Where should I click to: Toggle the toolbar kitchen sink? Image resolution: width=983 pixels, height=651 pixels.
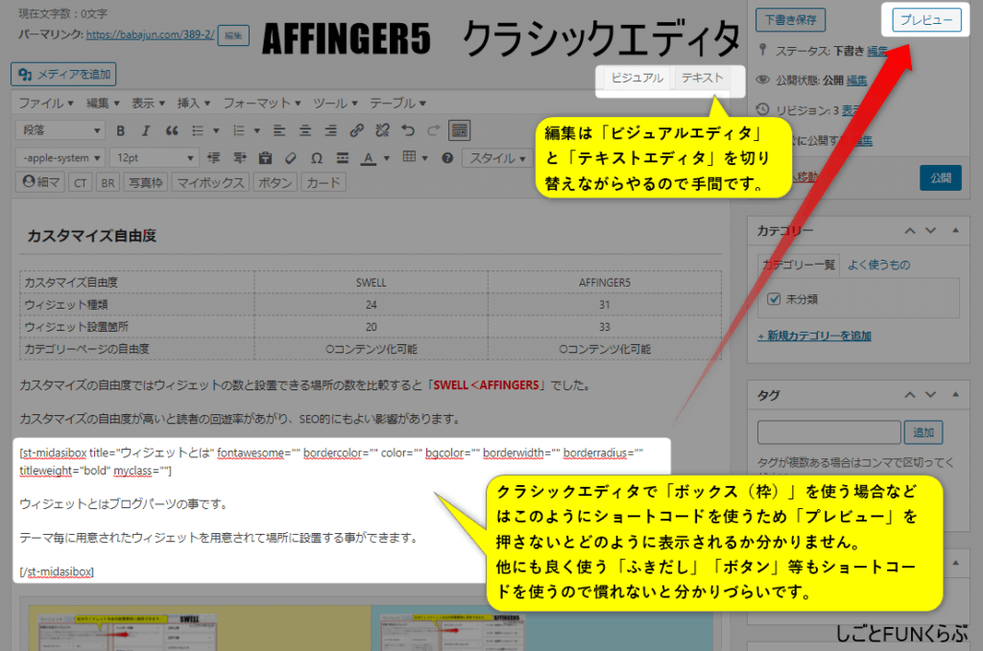point(460,130)
